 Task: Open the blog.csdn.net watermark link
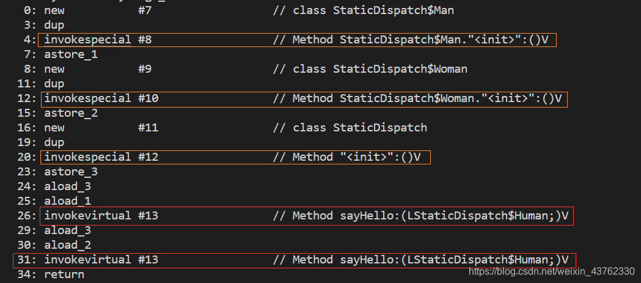click(x=551, y=271)
